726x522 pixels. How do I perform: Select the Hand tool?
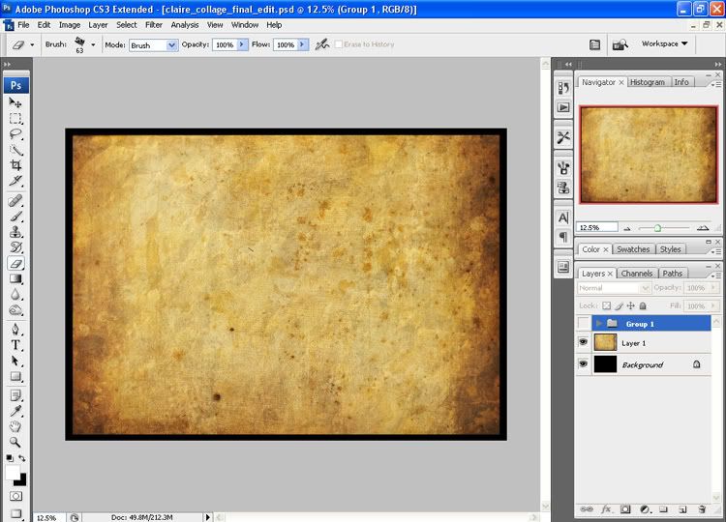coord(15,426)
